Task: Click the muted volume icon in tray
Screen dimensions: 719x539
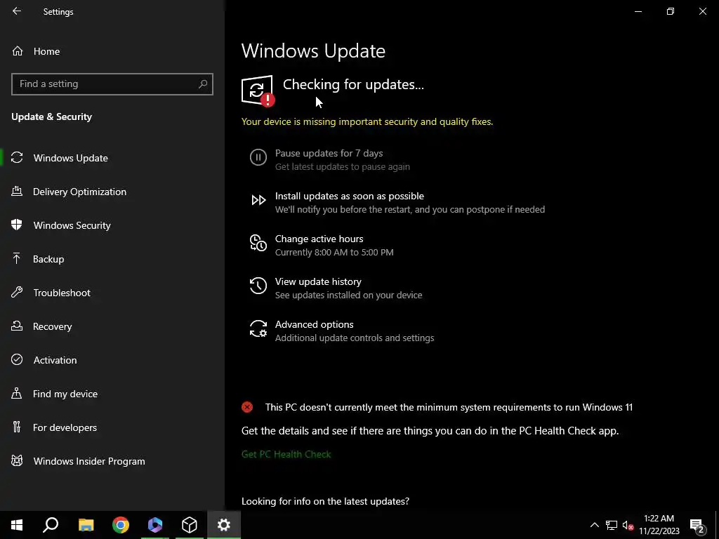Action: coord(628,525)
